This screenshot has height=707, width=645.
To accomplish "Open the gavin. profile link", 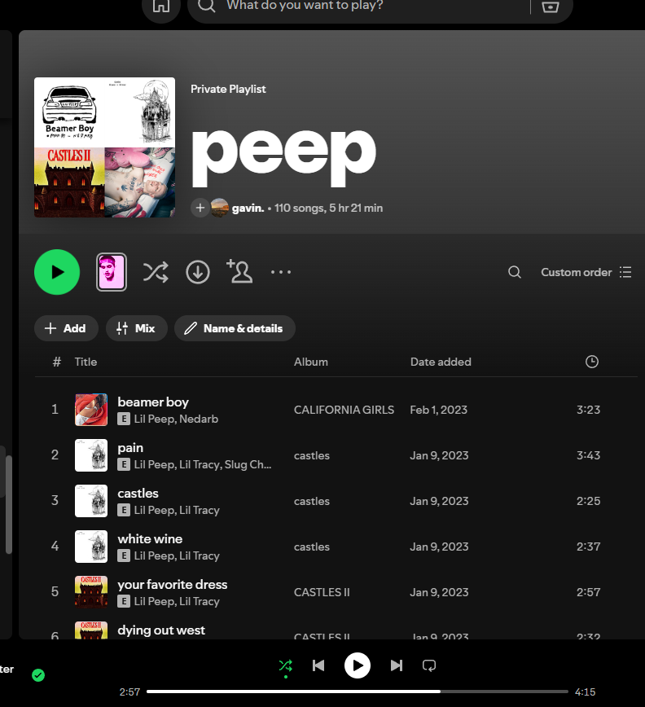I will (248, 208).
